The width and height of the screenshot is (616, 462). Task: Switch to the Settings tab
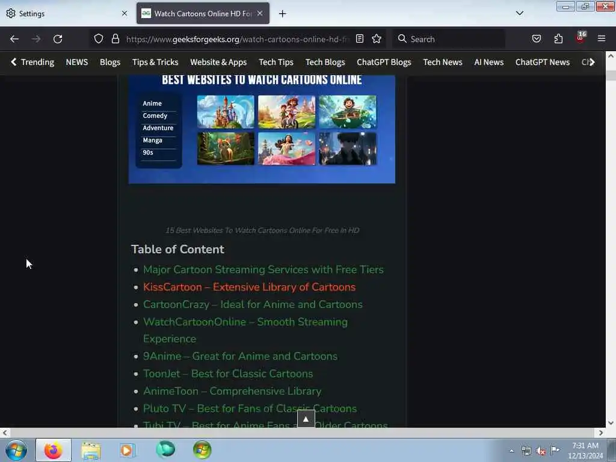pos(67,13)
